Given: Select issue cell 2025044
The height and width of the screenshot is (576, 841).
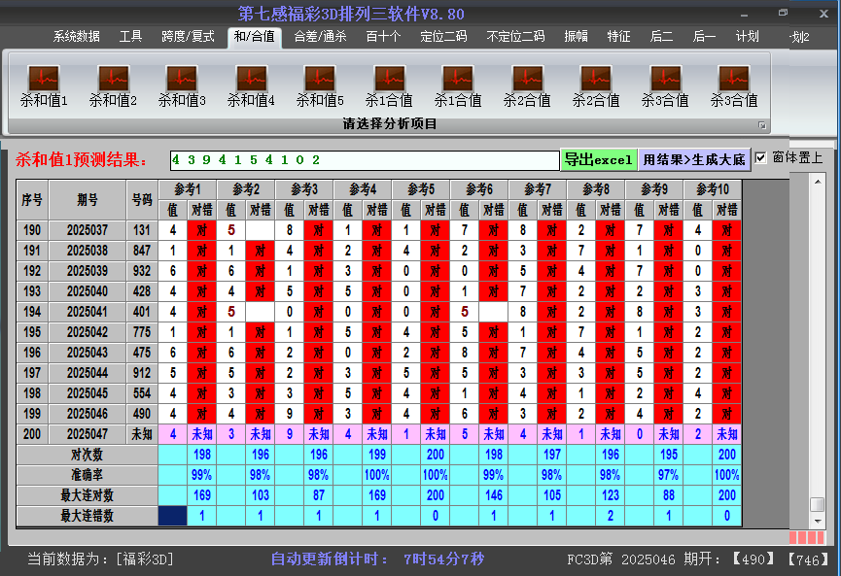Looking at the screenshot, I should 88,373.
